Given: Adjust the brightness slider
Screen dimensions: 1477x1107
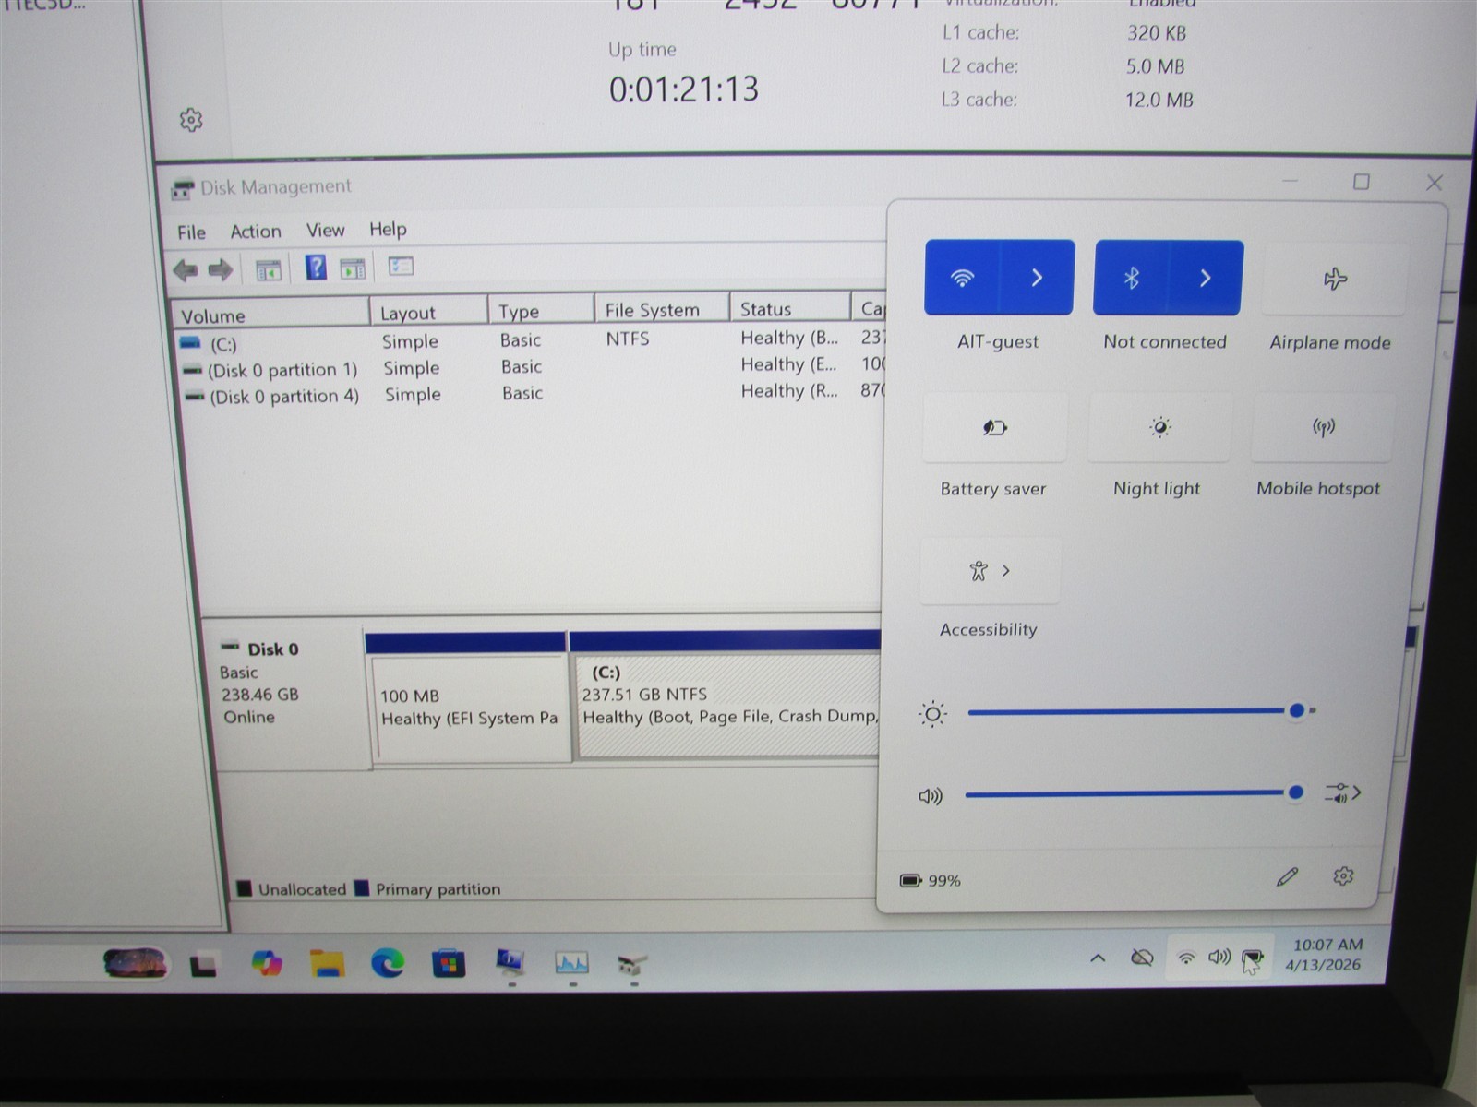Looking at the screenshot, I should [1141, 711].
